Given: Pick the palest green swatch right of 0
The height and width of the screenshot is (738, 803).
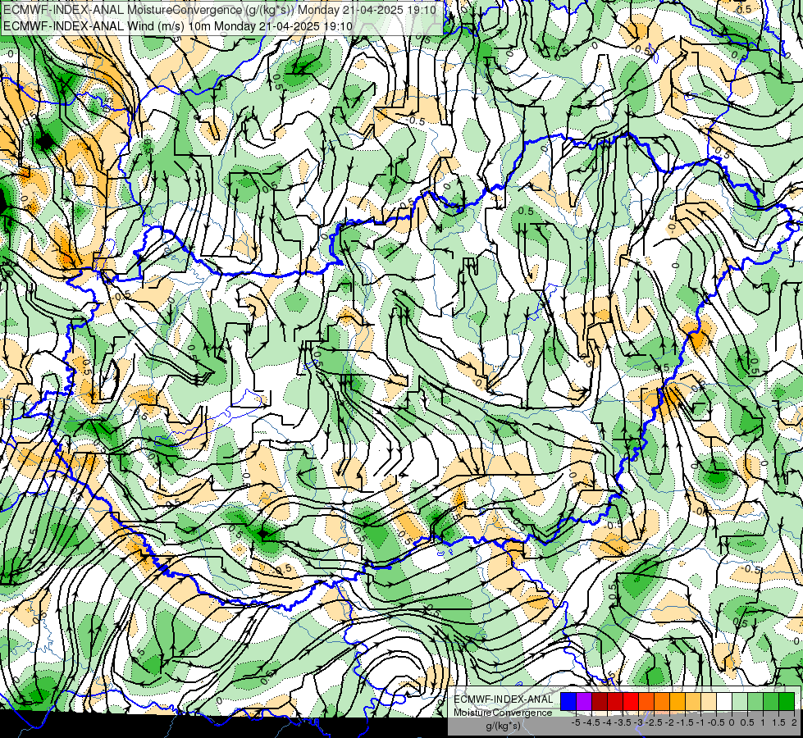Looking at the screenshot, I should [740, 702].
